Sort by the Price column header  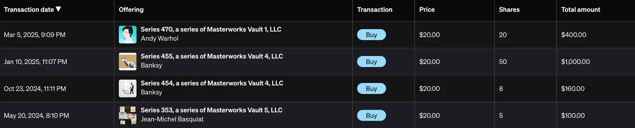[x=427, y=10]
